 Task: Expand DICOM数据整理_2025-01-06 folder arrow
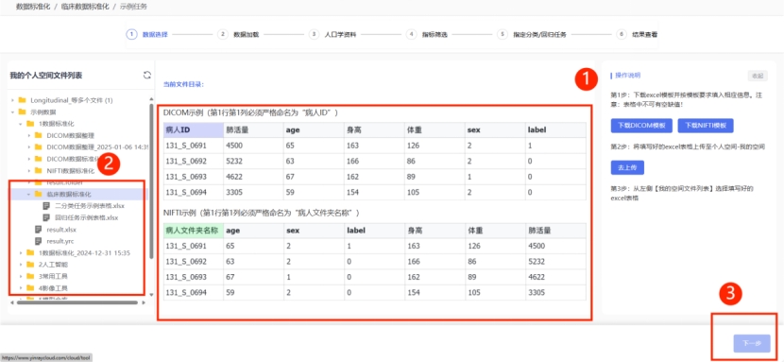pyautogui.click(x=29, y=147)
